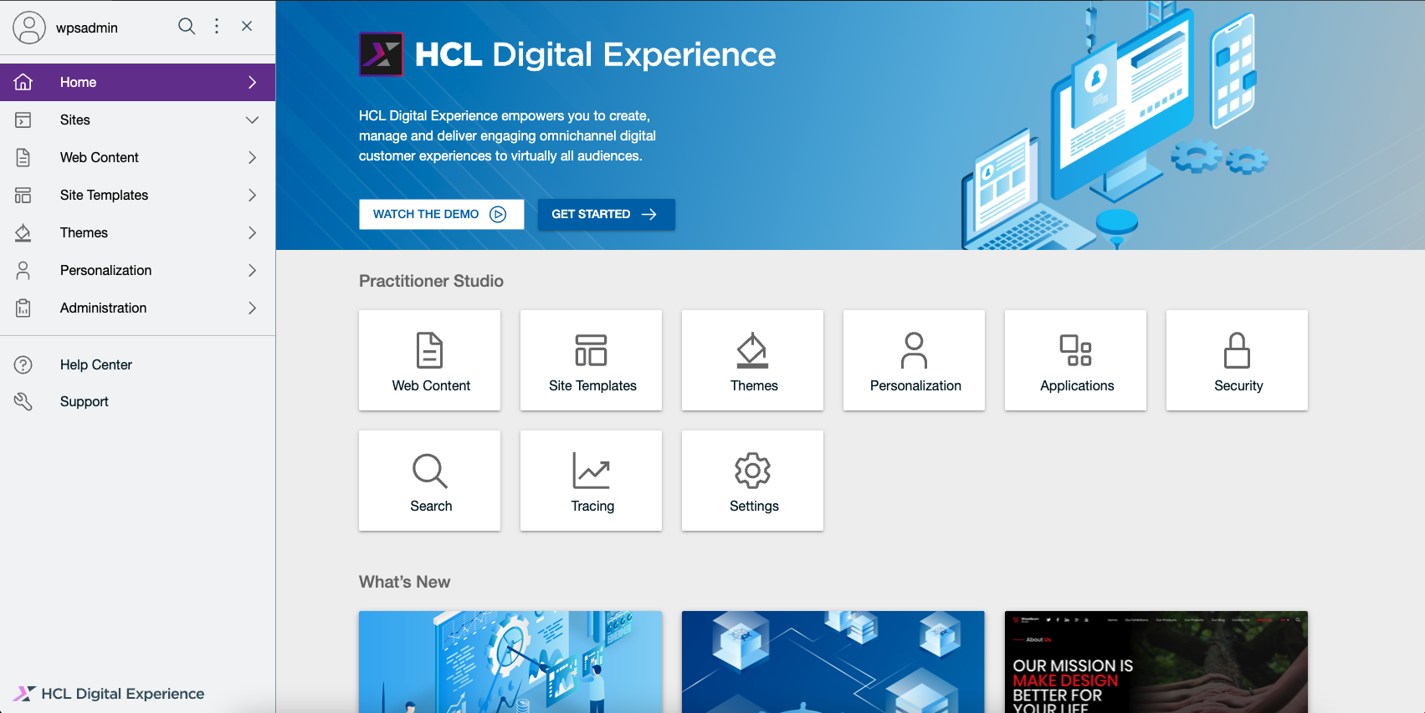Expand the Administration sidebar chevron
Screen dimensions: 1425x713
point(252,308)
